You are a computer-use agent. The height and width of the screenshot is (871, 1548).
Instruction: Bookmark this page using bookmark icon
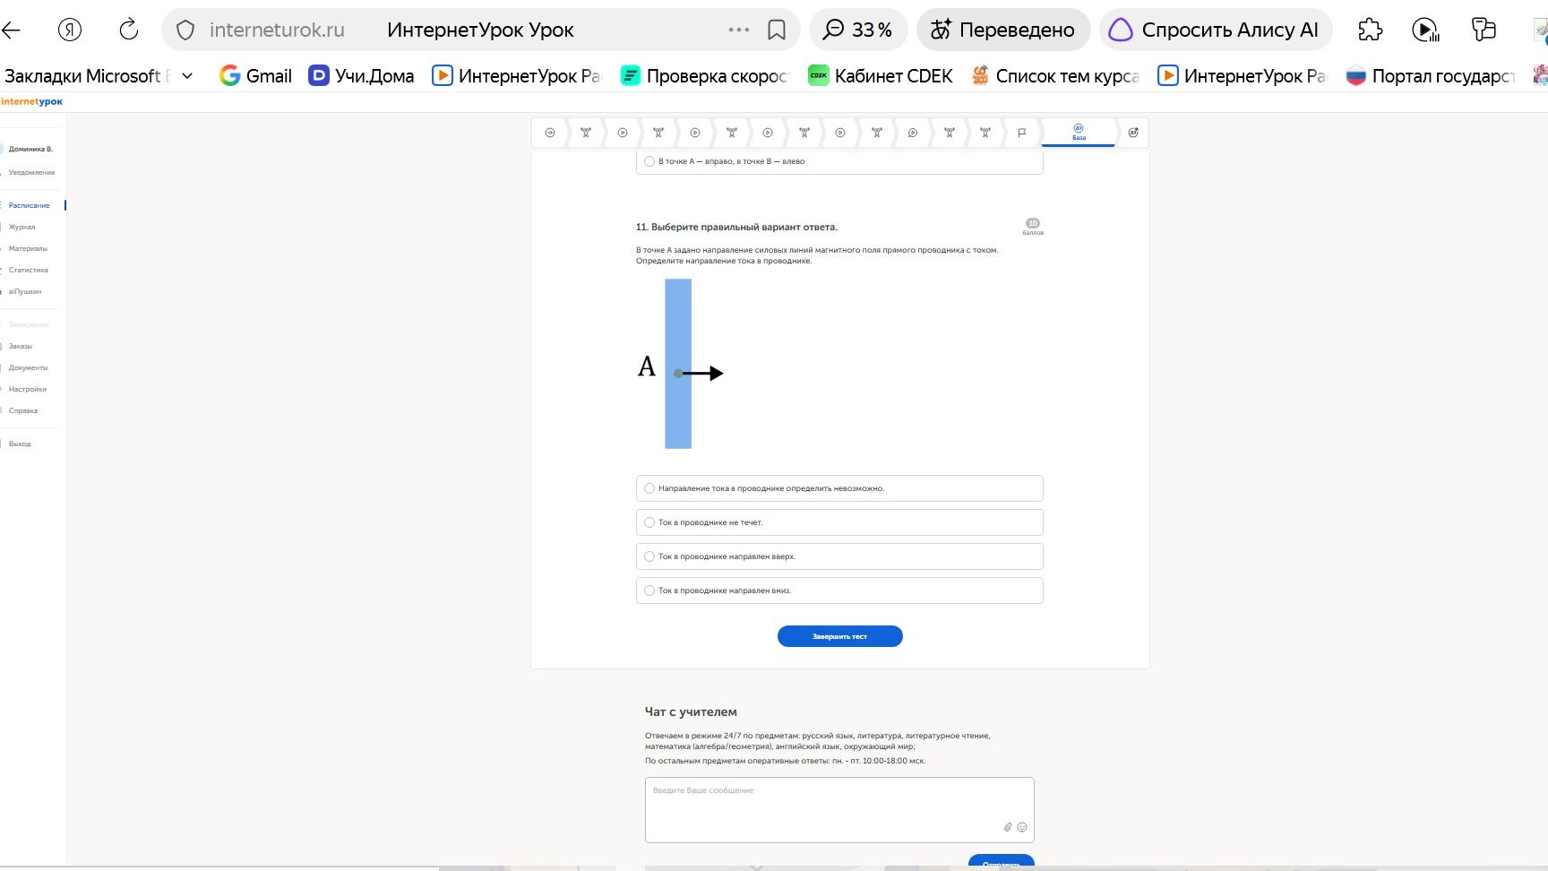click(x=777, y=30)
